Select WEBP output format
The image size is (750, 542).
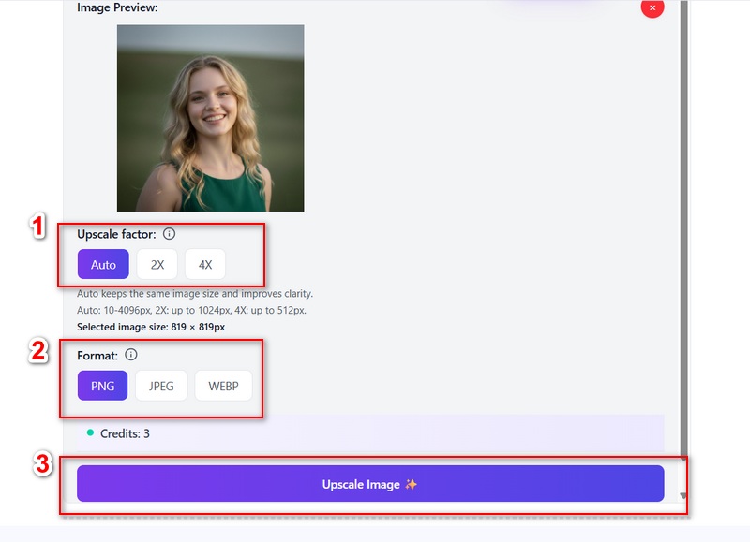click(223, 386)
